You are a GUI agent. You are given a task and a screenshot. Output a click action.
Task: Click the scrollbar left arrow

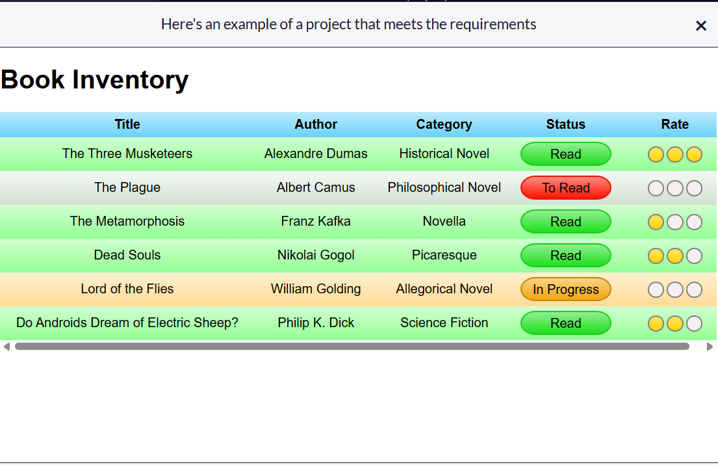click(6, 347)
